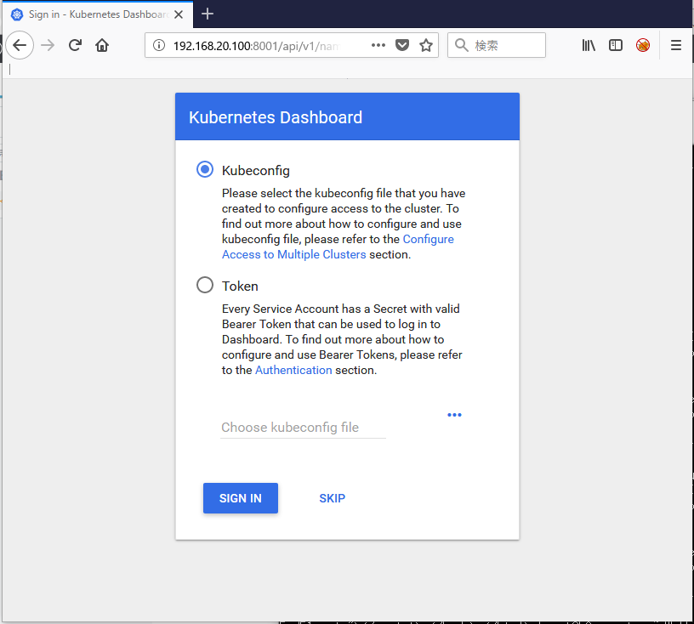The height and width of the screenshot is (624, 694).
Task: Show site information icon in address bar
Action: click(159, 45)
